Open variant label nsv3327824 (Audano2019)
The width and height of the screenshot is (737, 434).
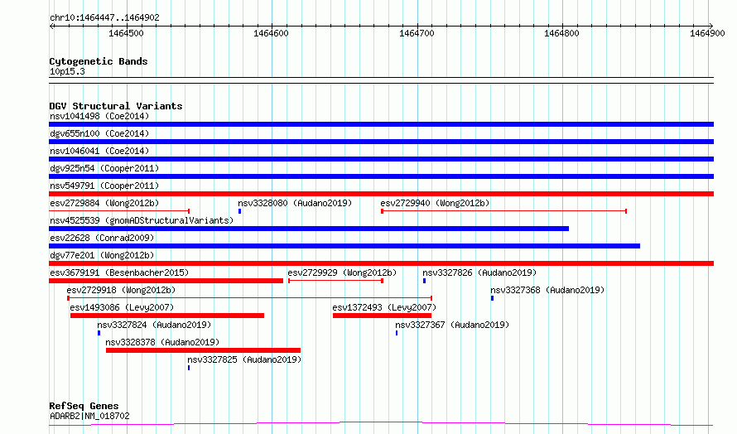pyautogui.click(x=154, y=325)
